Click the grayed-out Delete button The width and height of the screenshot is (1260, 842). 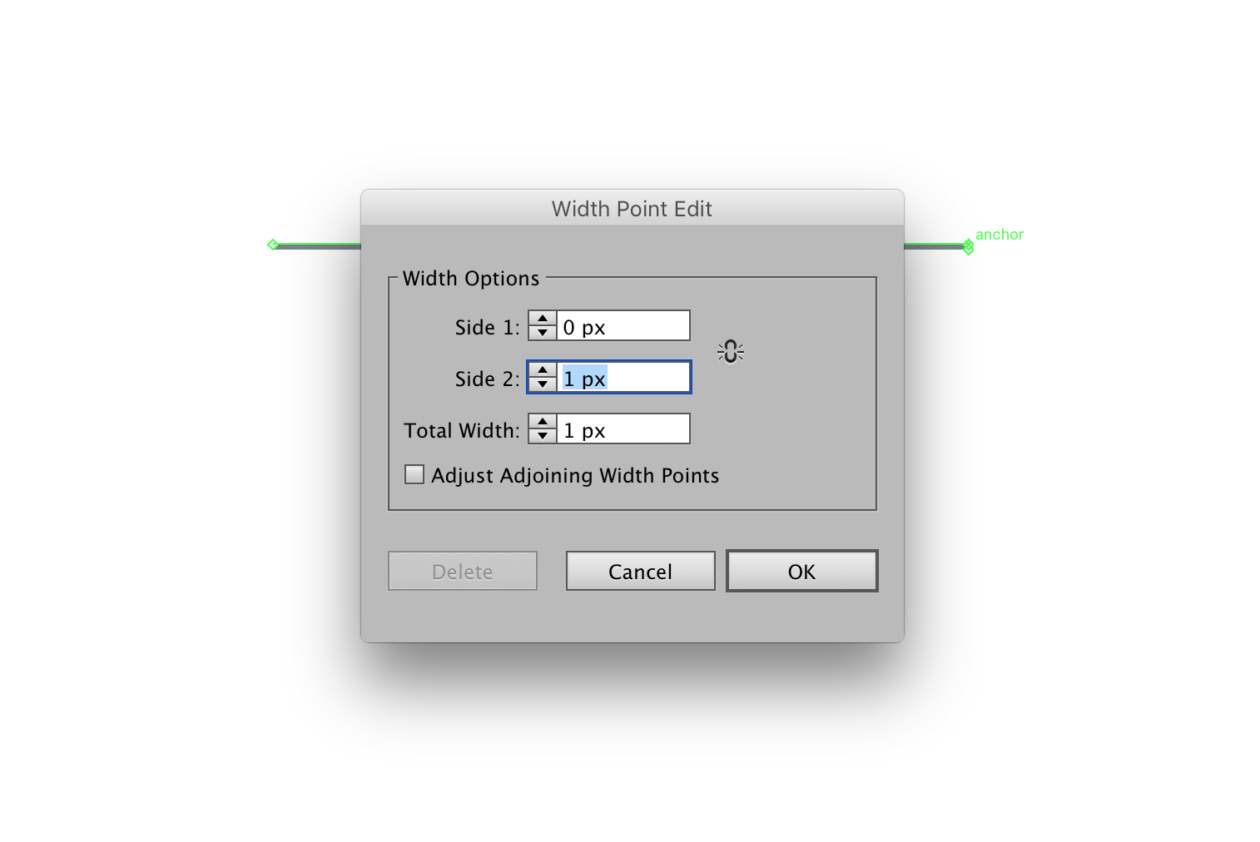click(x=462, y=572)
